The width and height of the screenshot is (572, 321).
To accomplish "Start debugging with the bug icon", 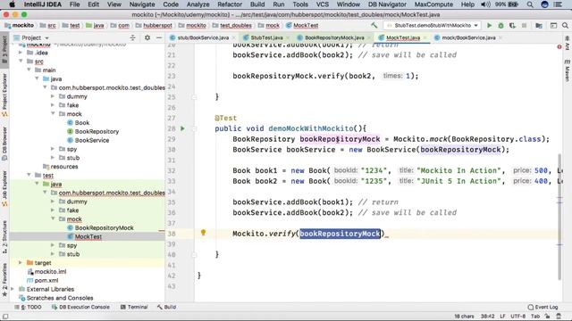I will point(500,26).
